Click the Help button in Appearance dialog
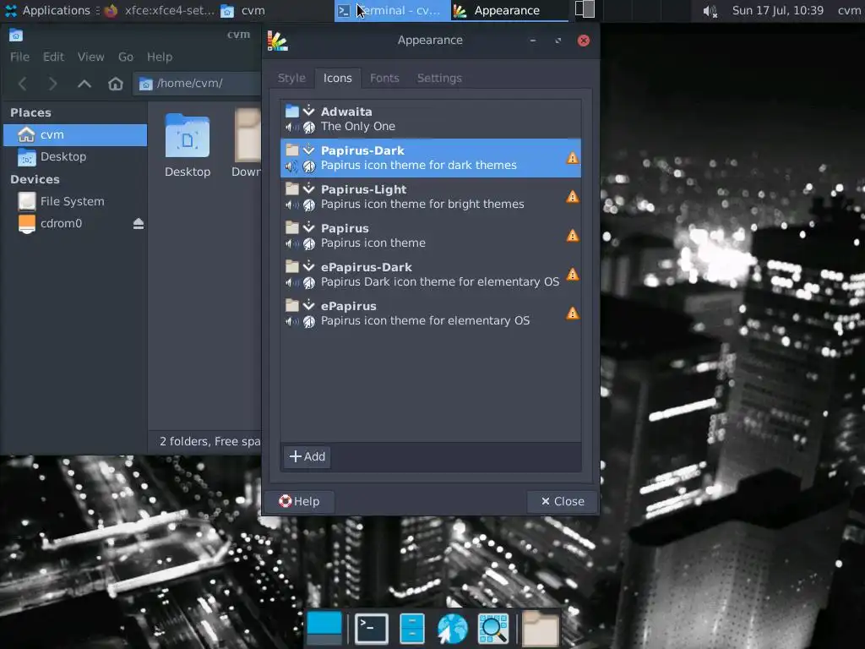This screenshot has width=865, height=649. tap(300, 502)
